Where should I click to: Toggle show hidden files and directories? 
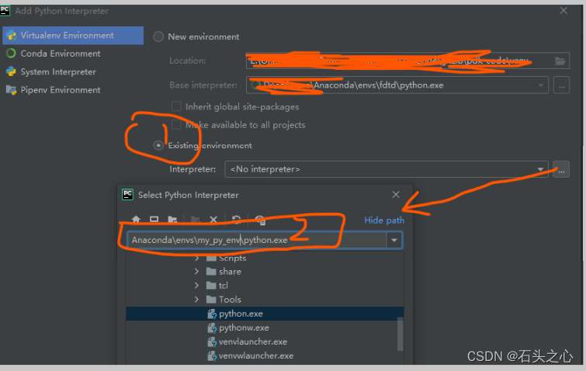coord(261,220)
